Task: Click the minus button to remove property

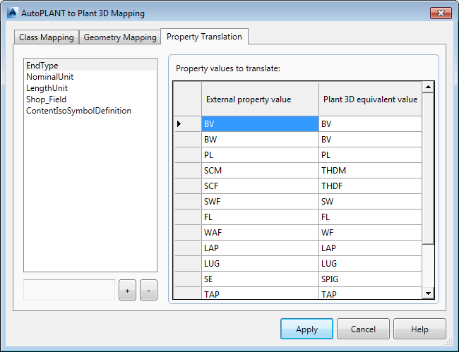Action: (148, 290)
